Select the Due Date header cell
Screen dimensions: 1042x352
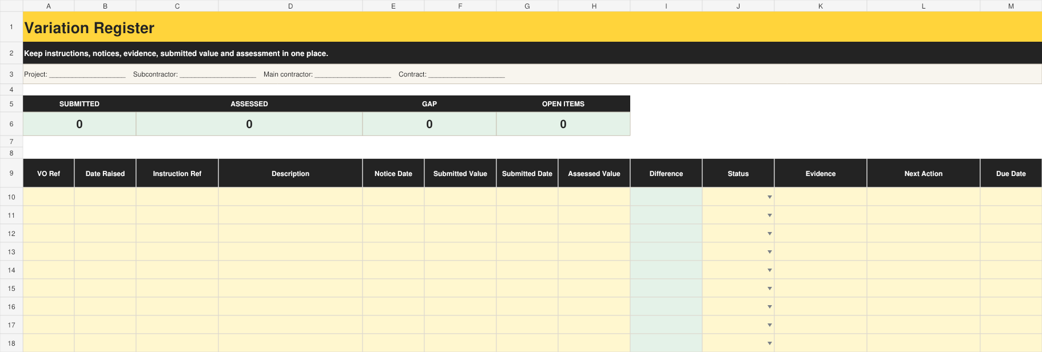1011,173
